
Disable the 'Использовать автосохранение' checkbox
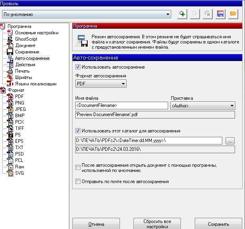(x=78, y=67)
